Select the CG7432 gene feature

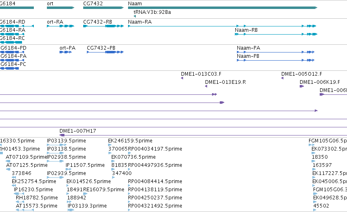(103, 8)
